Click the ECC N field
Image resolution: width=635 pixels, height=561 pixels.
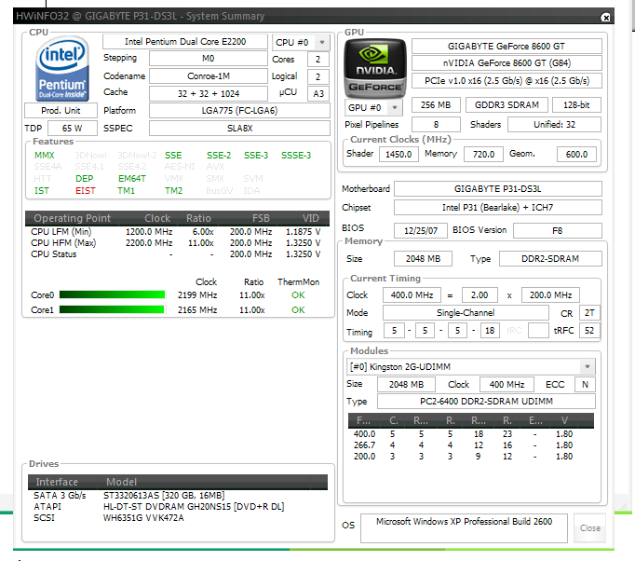[x=586, y=384]
